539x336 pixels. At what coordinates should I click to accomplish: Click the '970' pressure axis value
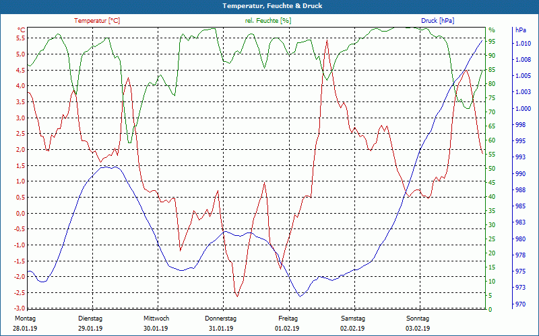[x=520, y=304]
